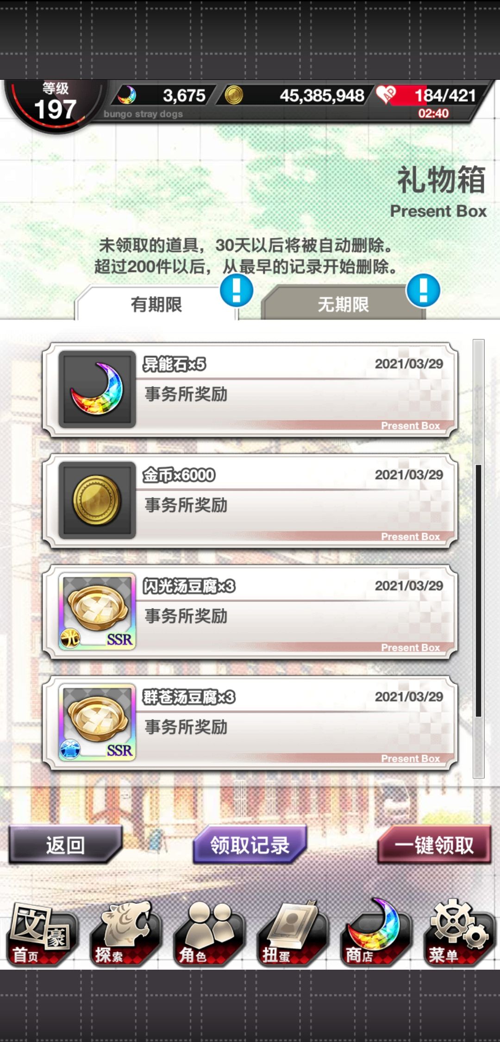Open the 首页 home icon
This screenshot has width=500, height=1042.
click(42, 934)
